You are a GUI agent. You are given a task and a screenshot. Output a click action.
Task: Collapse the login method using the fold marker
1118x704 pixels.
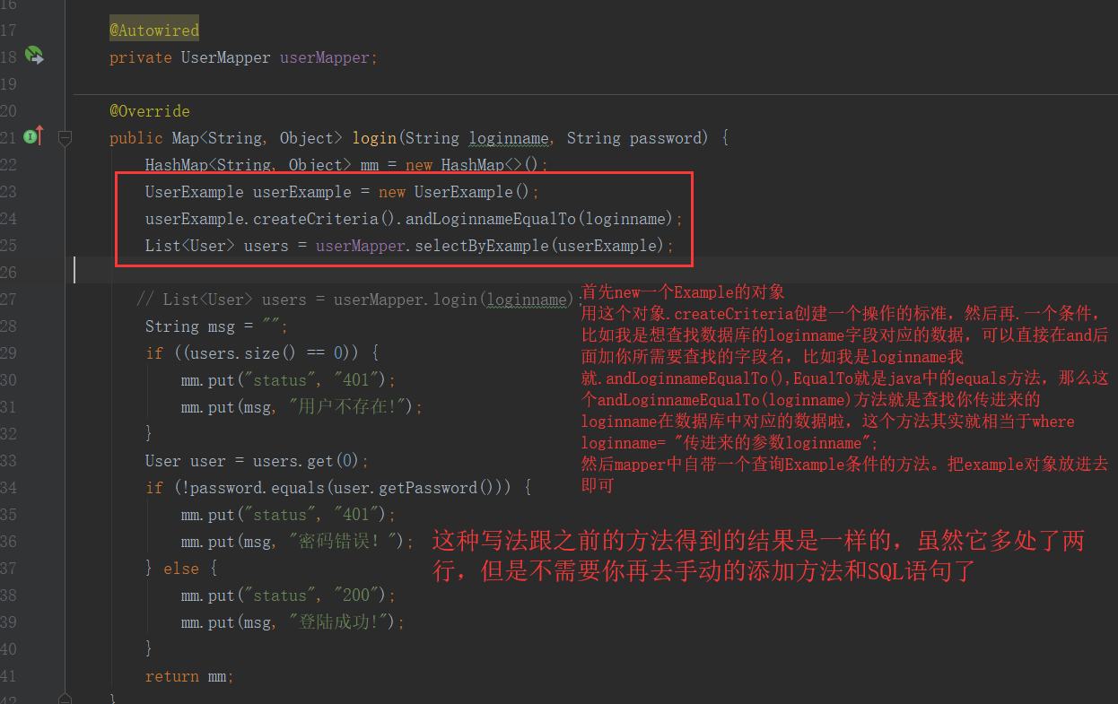64,138
